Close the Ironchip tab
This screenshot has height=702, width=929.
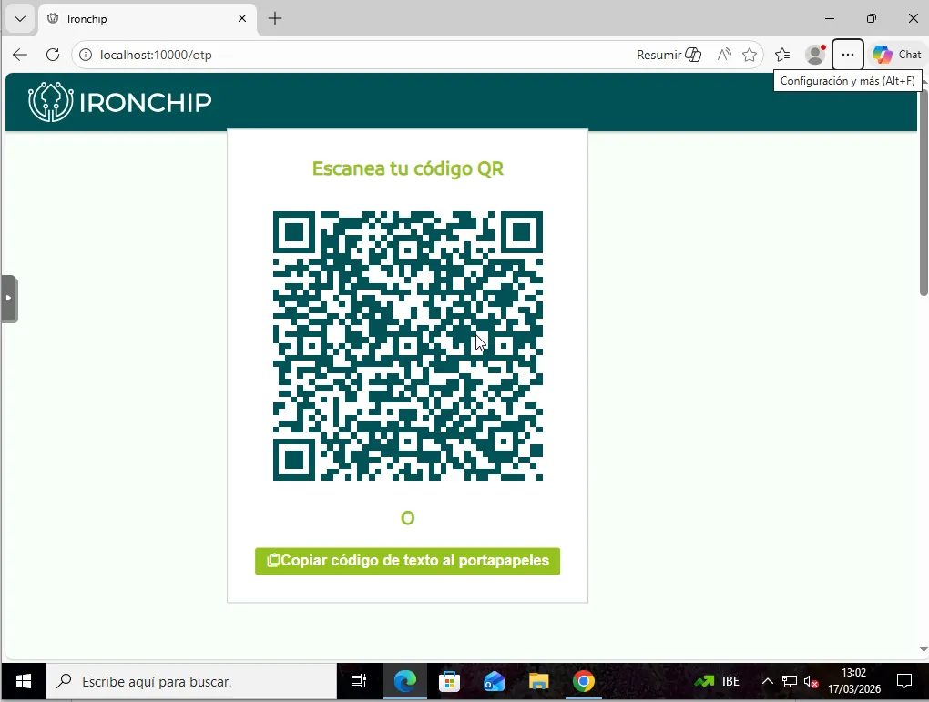(241, 18)
